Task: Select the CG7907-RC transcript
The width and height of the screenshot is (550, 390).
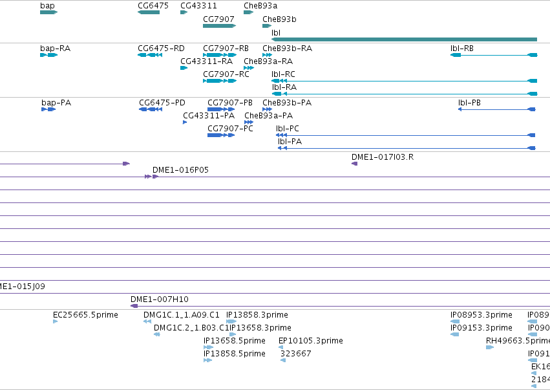Action: coord(220,81)
